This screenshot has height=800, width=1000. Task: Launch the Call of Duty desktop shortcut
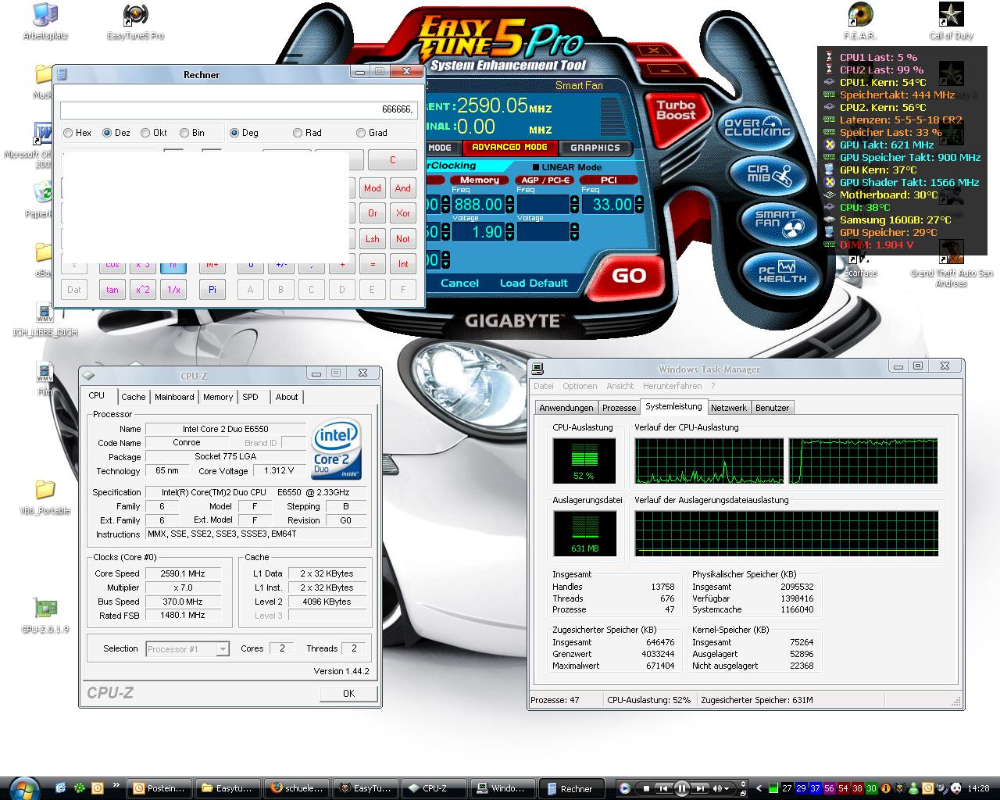click(x=951, y=22)
